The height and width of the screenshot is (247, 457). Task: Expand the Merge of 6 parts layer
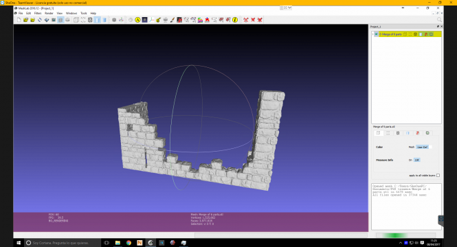372,34
